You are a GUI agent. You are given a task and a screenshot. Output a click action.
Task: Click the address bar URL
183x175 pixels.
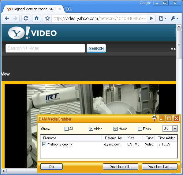coord(99,18)
